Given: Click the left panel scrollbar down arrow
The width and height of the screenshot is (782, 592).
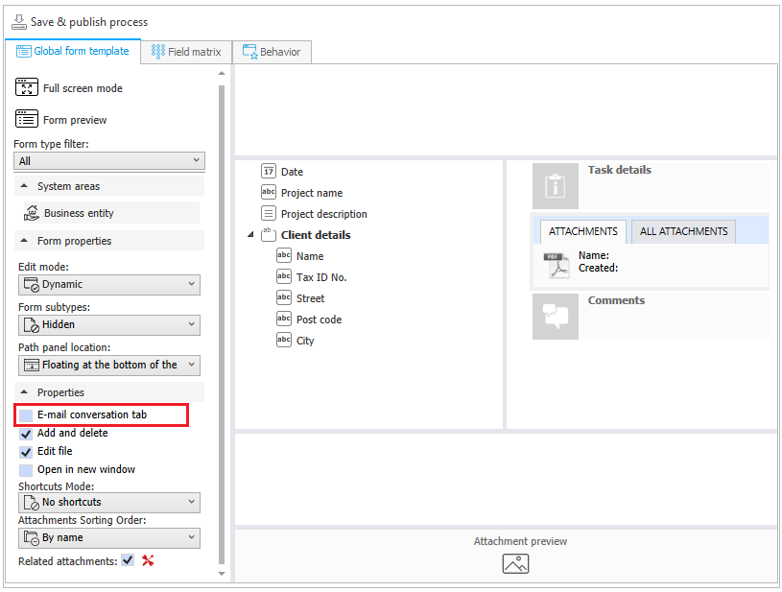Looking at the screenshot, I should click(222, 574).
